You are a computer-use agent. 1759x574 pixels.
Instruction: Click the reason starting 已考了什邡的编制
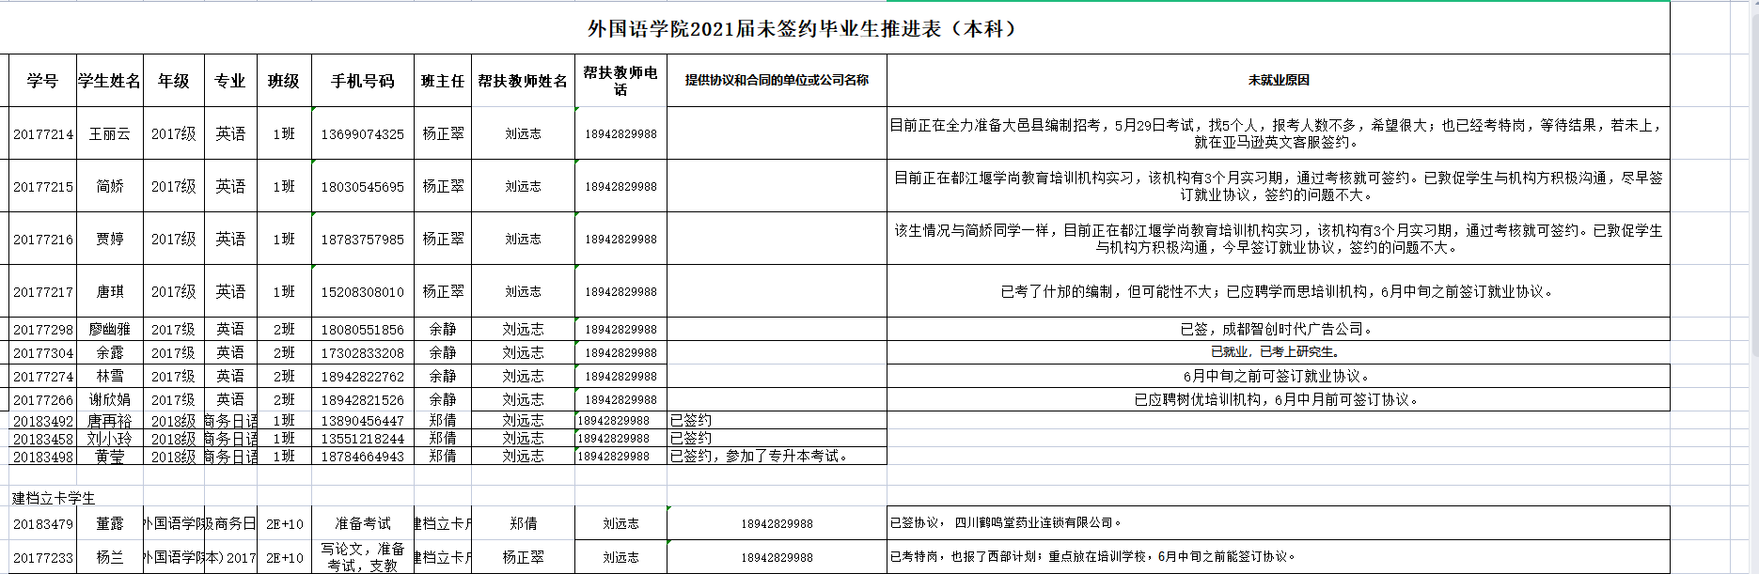point(1279,291)
